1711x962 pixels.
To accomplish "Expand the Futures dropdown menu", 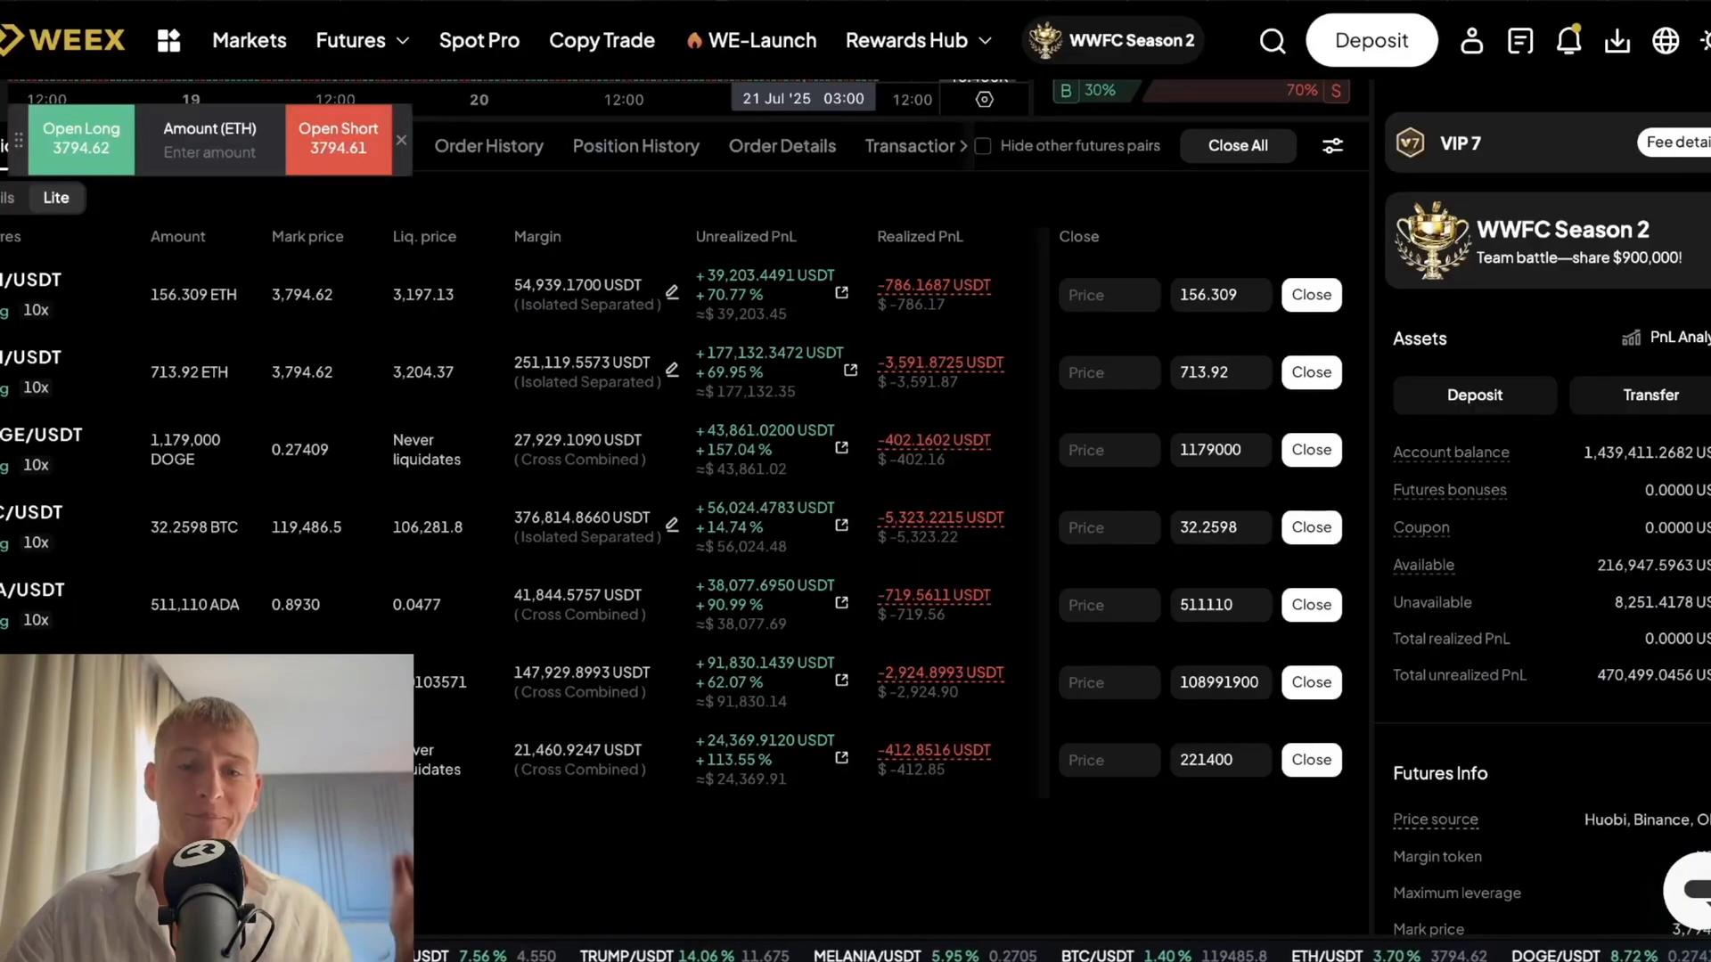I will pos(363,40).
